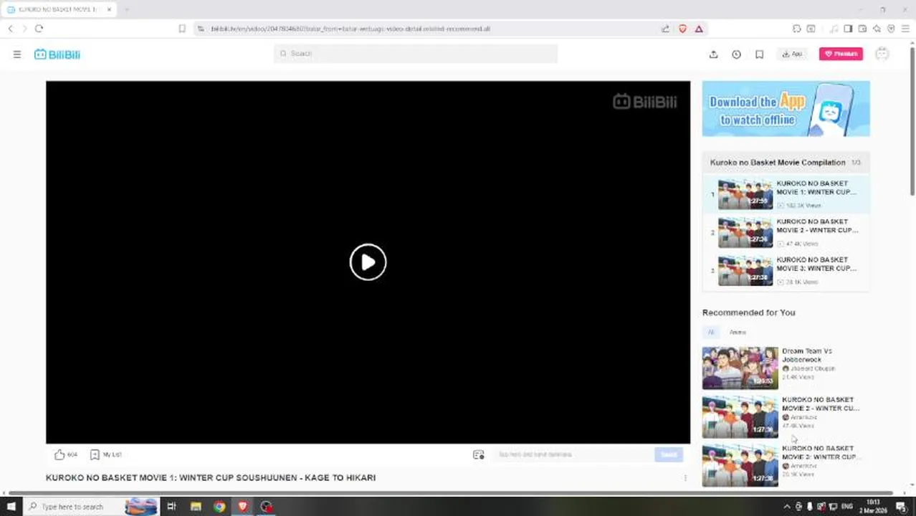Screen dimensions: 916x516
Task: Open the browser extensions puzzle icon
Action: click(796, 29)
